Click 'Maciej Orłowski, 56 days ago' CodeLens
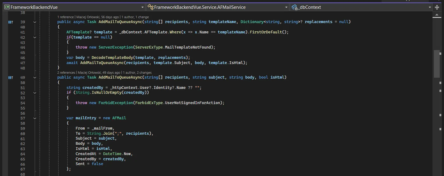Image resolution: width=444 pixels, height=176 pixels. point(97,17)
